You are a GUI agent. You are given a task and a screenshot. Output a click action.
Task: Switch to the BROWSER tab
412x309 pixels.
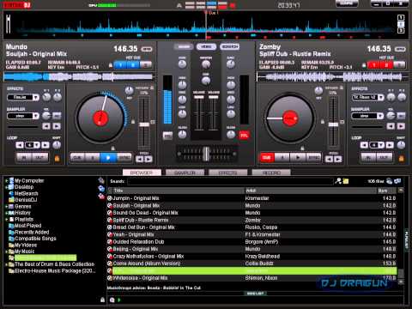click(142, 173)
